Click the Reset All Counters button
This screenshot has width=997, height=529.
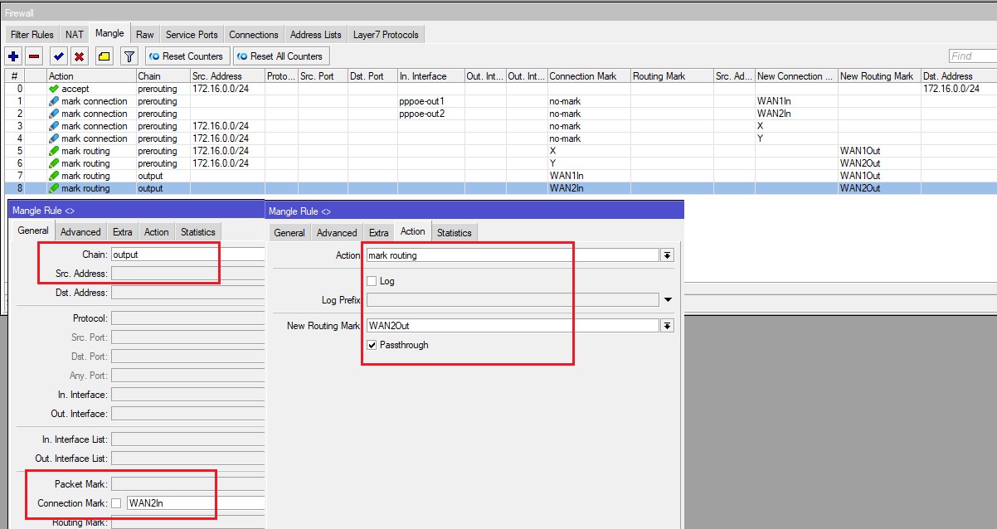tap(280, 56)
